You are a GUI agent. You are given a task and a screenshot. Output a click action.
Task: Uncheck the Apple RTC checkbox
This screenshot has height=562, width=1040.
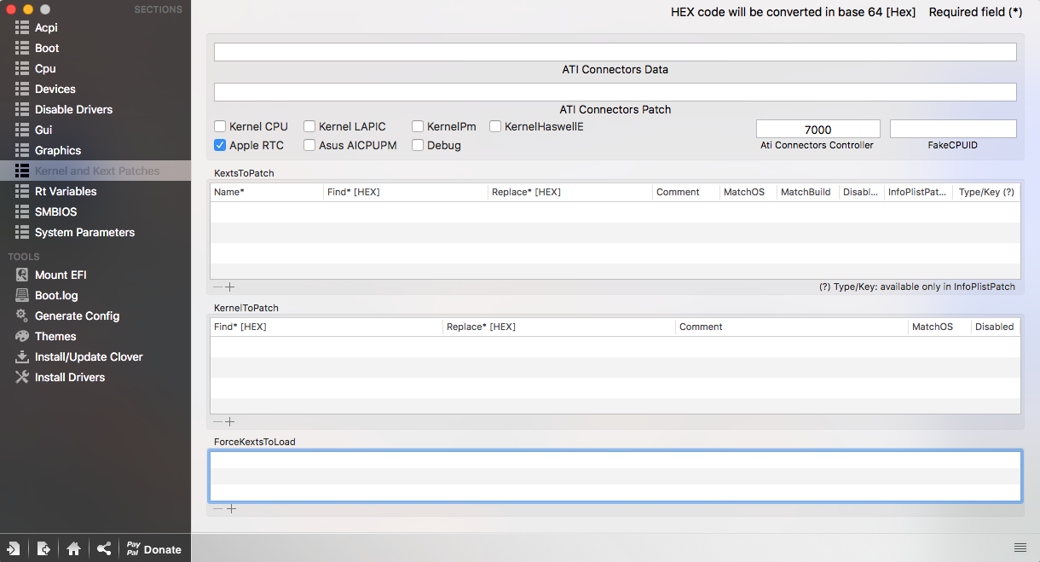point(220,145)
